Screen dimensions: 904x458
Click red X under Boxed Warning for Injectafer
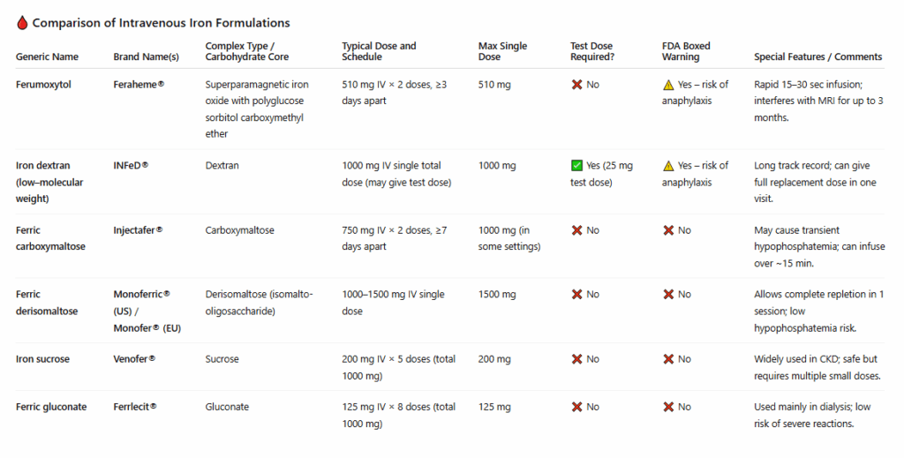668,230
